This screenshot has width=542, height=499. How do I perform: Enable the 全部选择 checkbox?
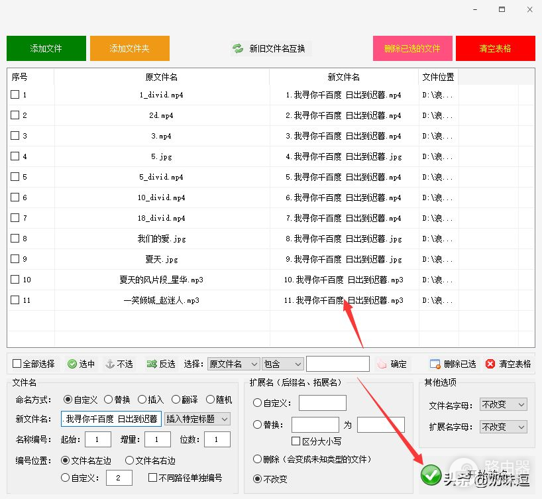click(17, 364)
